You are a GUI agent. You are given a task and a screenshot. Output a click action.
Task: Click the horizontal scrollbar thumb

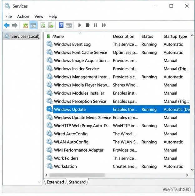77,175
